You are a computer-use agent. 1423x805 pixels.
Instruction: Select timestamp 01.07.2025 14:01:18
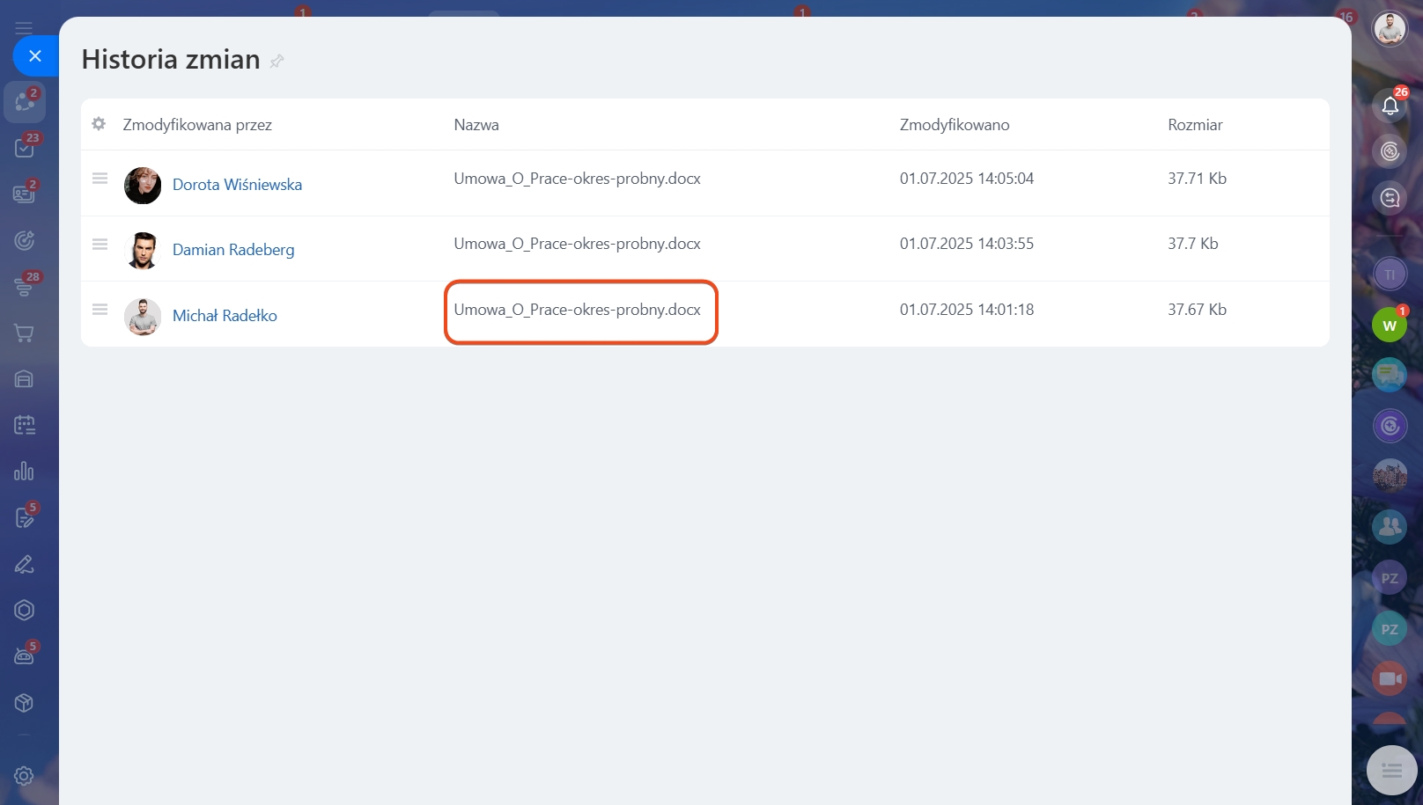tap(967, 310)
